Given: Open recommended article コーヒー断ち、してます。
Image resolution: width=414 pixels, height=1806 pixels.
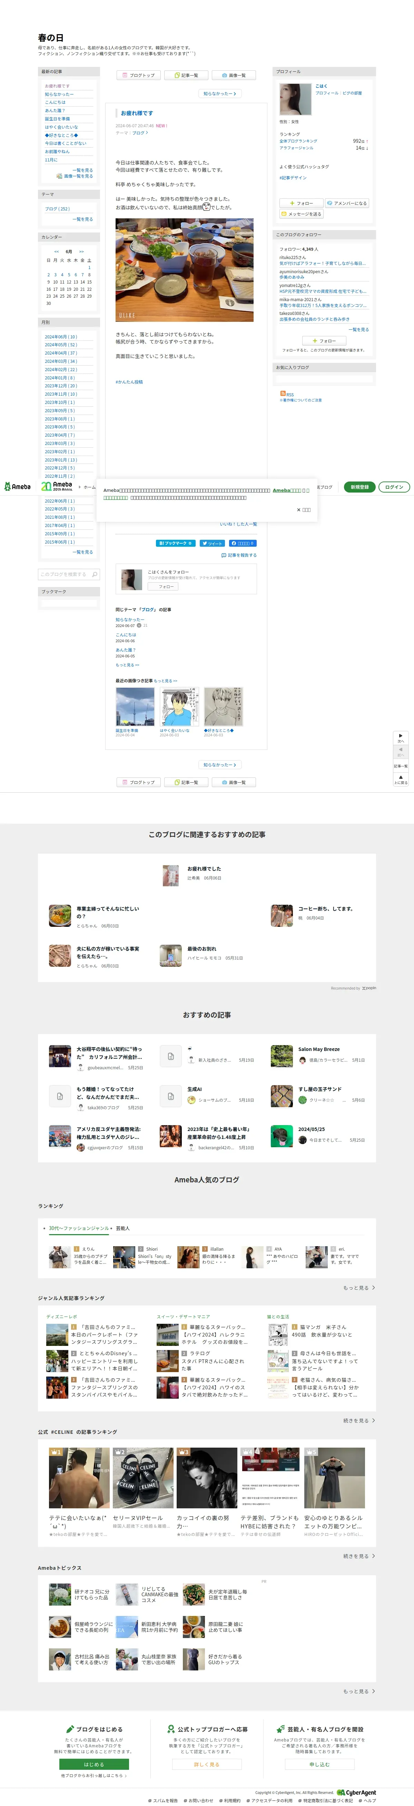Looking at the screenshot, I should coord(326,909).
